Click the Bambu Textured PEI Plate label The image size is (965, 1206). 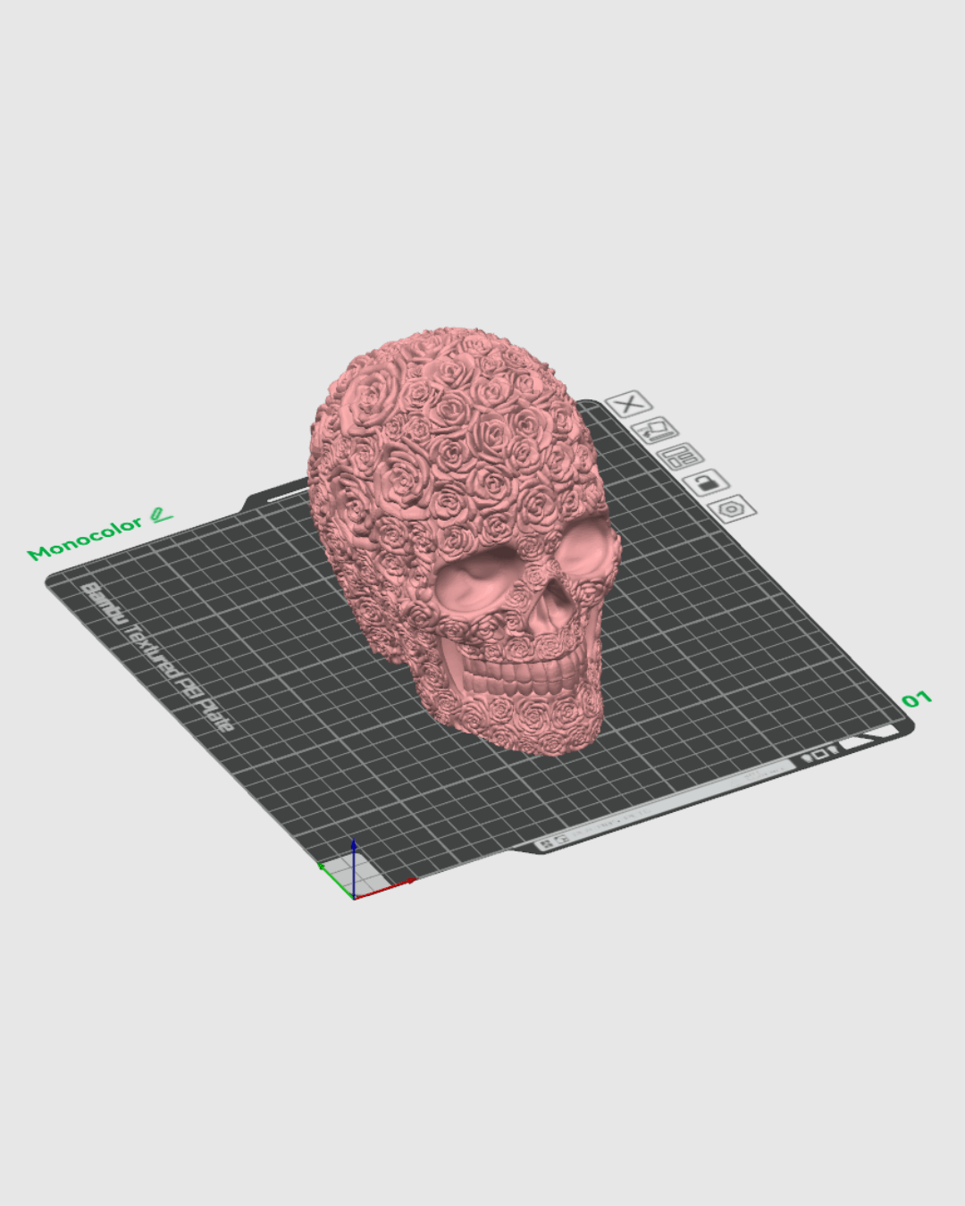point(156,655)
